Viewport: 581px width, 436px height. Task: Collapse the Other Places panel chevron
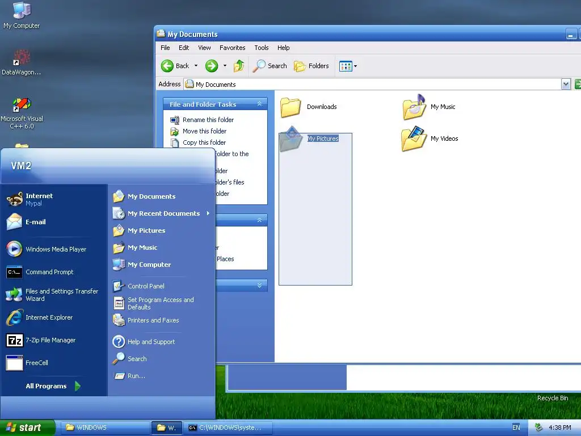pyautogui.click(x=260, y=220)
